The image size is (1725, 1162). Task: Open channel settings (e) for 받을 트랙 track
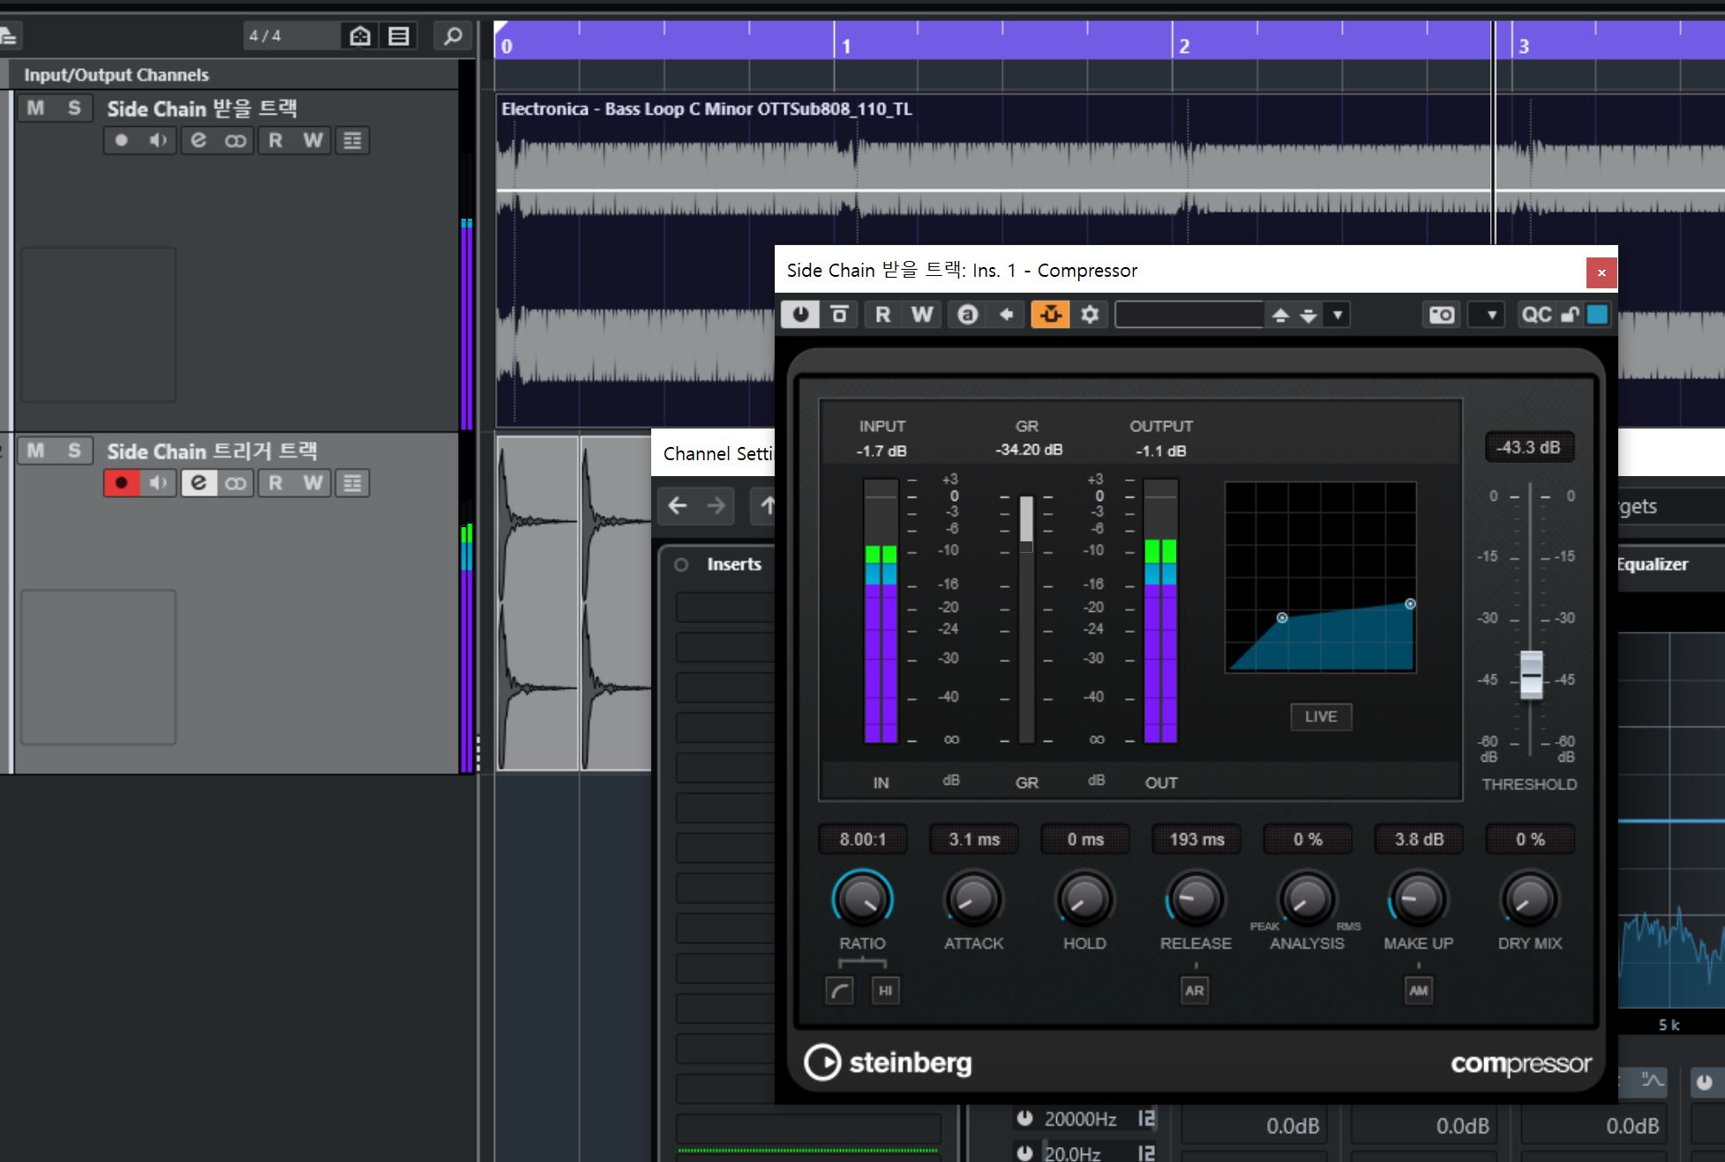click(x=199, y=140)
